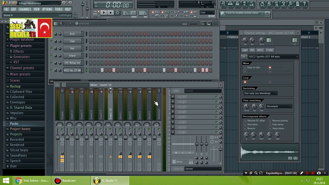Click the help question mark icon

(304, 4)
